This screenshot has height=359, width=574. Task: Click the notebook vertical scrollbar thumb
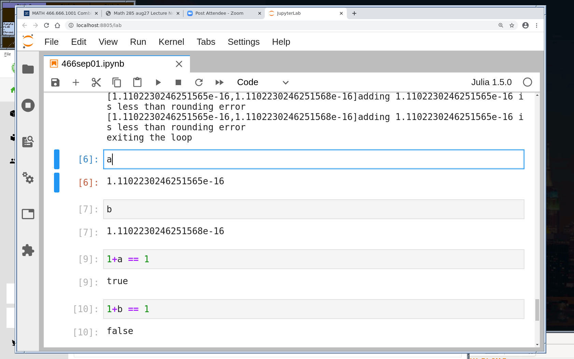click(x=537, y=310)
